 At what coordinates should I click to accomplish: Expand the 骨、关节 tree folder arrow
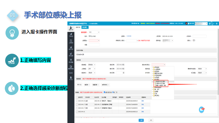click(x=153, y=90)
